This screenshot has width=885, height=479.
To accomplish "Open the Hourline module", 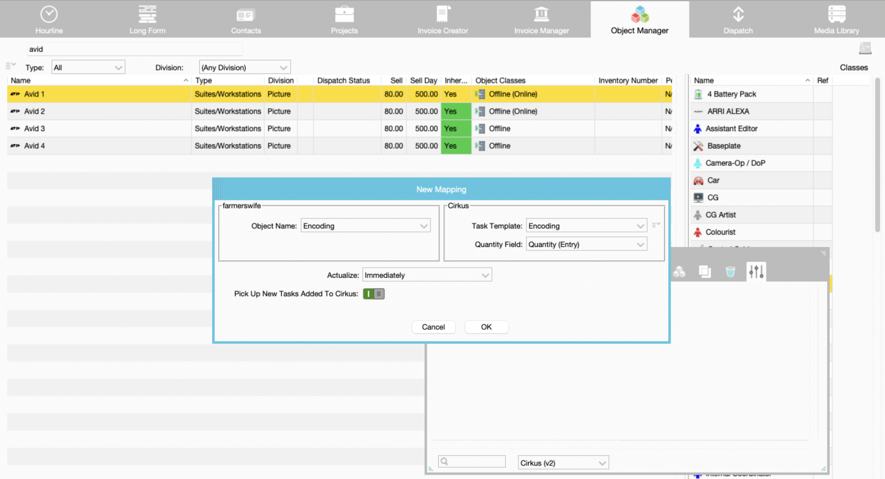I will [49, 20].
